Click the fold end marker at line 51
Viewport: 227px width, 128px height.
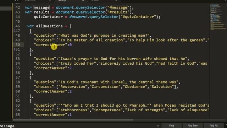coord(14,49)
